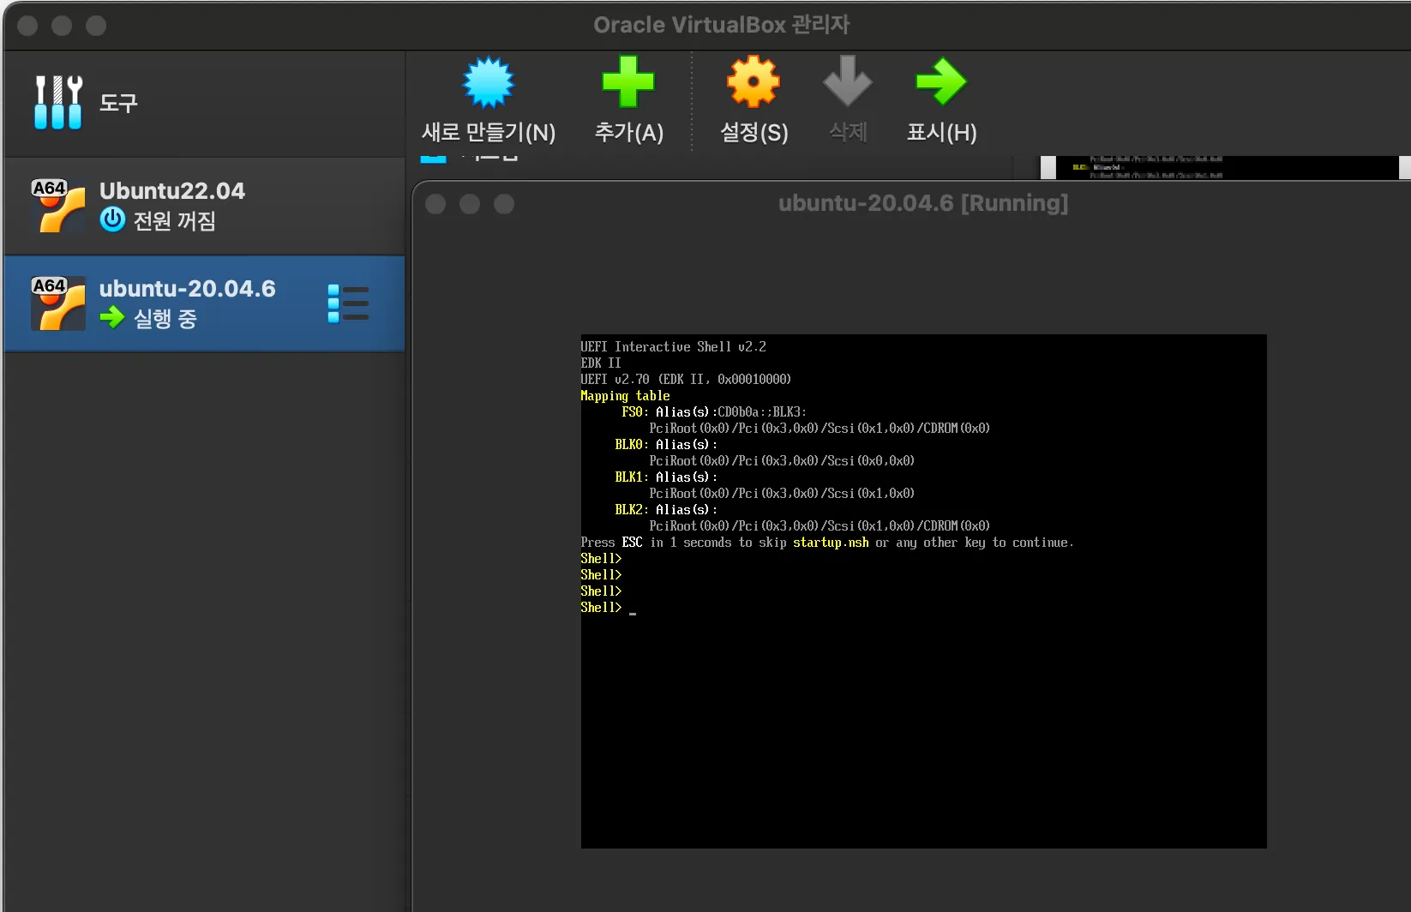Click the 실행 중 status text
The height and width of the screenshot is (912, 1411).
click(x=165, y=319)
